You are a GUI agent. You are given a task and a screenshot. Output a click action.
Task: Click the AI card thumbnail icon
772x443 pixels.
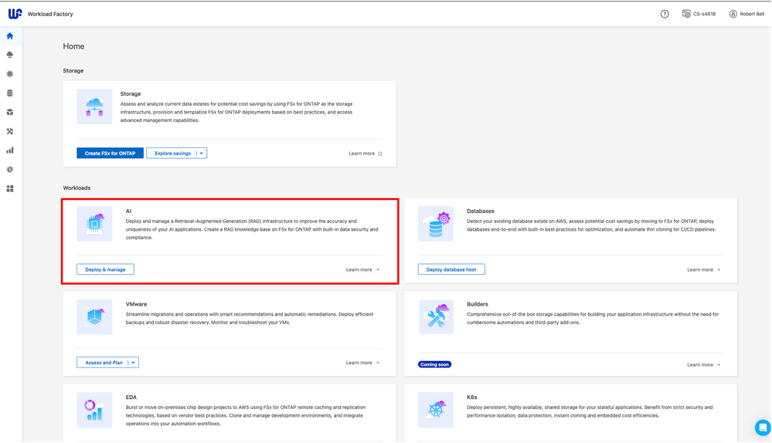pyautogui.click(x=94, y=224)
